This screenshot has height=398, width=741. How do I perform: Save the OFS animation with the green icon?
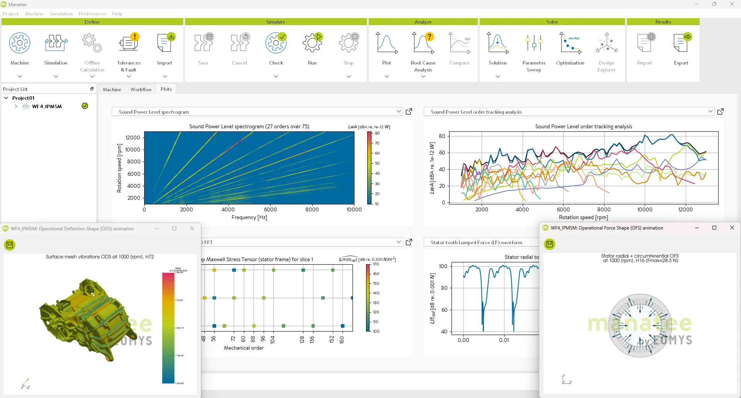click(x=550, y=244)
